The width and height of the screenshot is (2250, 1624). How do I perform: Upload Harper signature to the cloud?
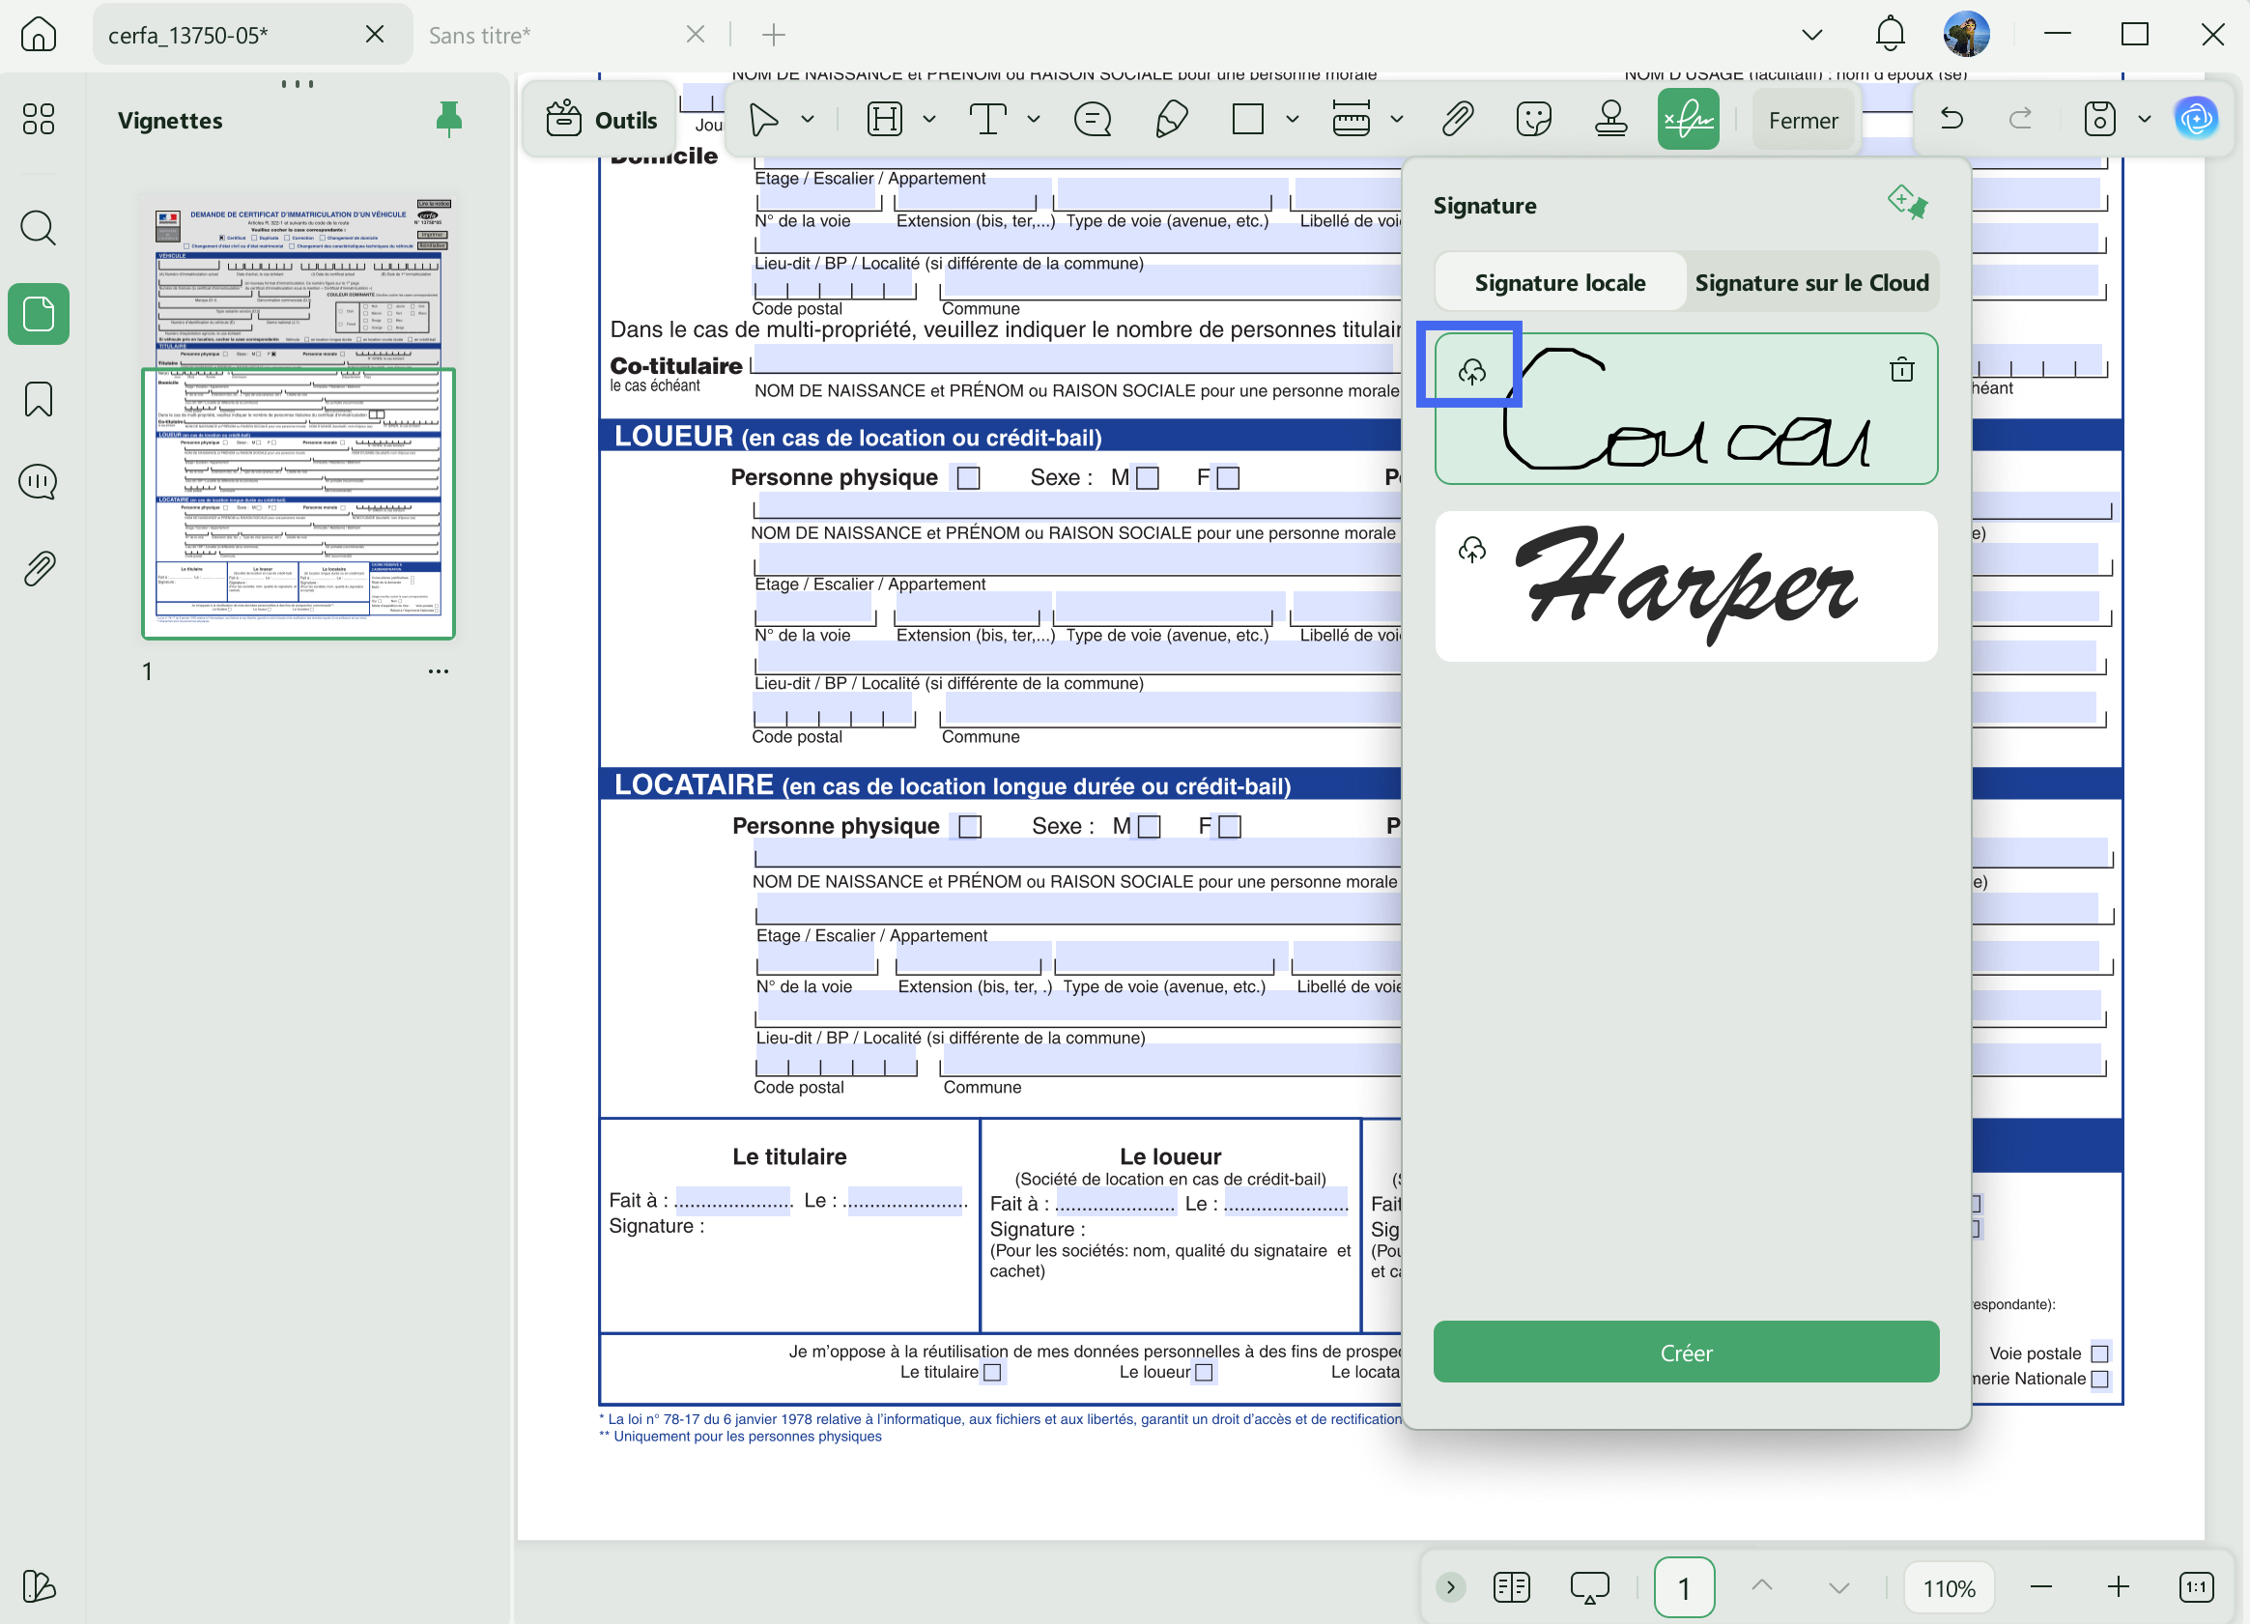click(1472, 550)
